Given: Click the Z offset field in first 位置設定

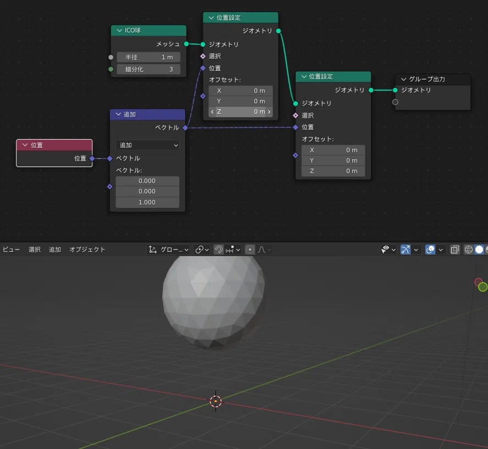Looking at the screenshot, I should click(x=241, y=112).
